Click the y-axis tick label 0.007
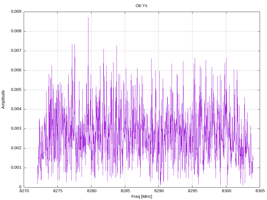 pyautogui.click(x=16, y=51)
